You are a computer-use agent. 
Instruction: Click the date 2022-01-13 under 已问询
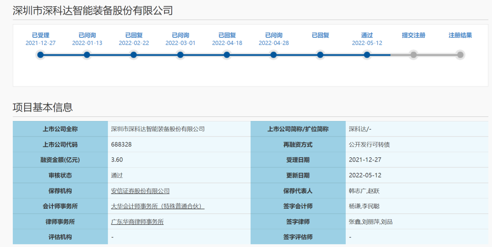87,43
